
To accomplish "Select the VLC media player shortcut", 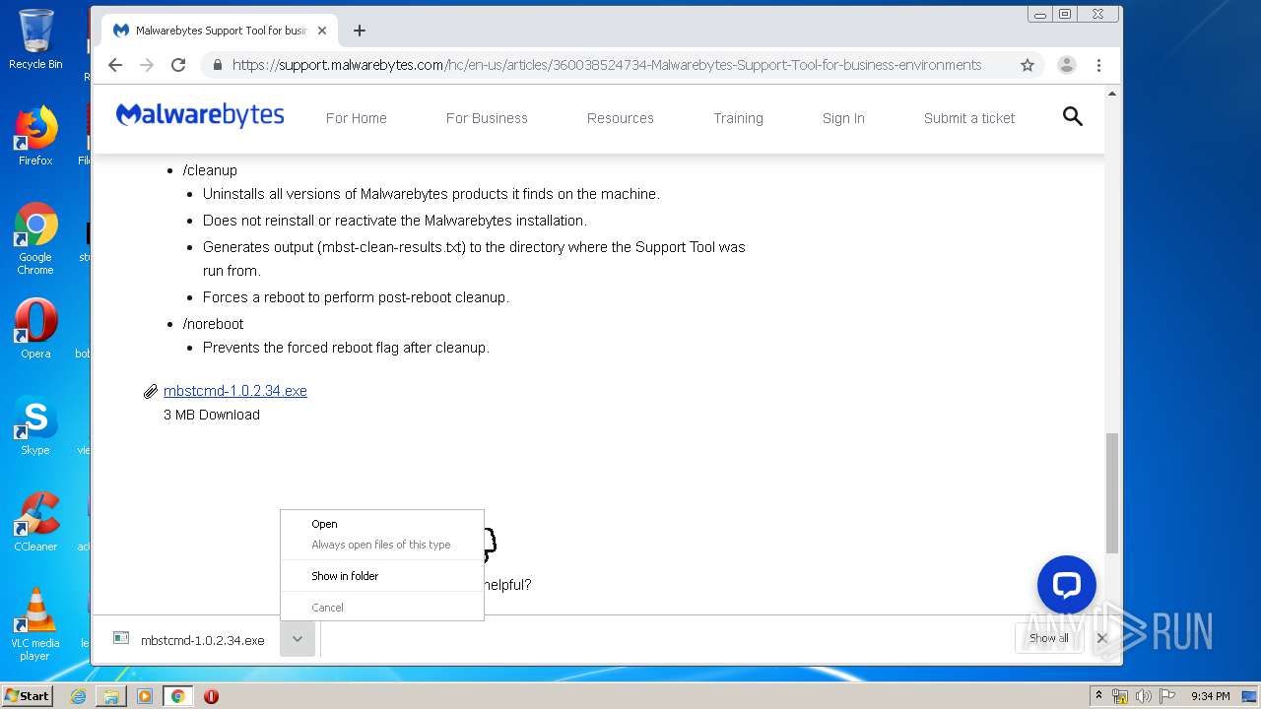I will pos(35,624).
